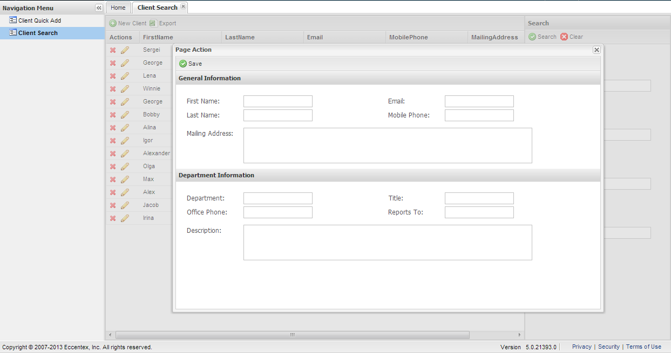Click the scroll right arrow of grid
This screenshot has width=671, height=353.
point(520,335)
